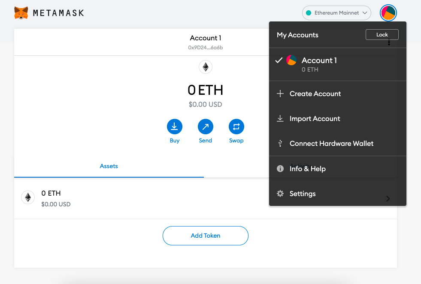Click the METAMASK wordmark text
421x284 pixels.
58,13
